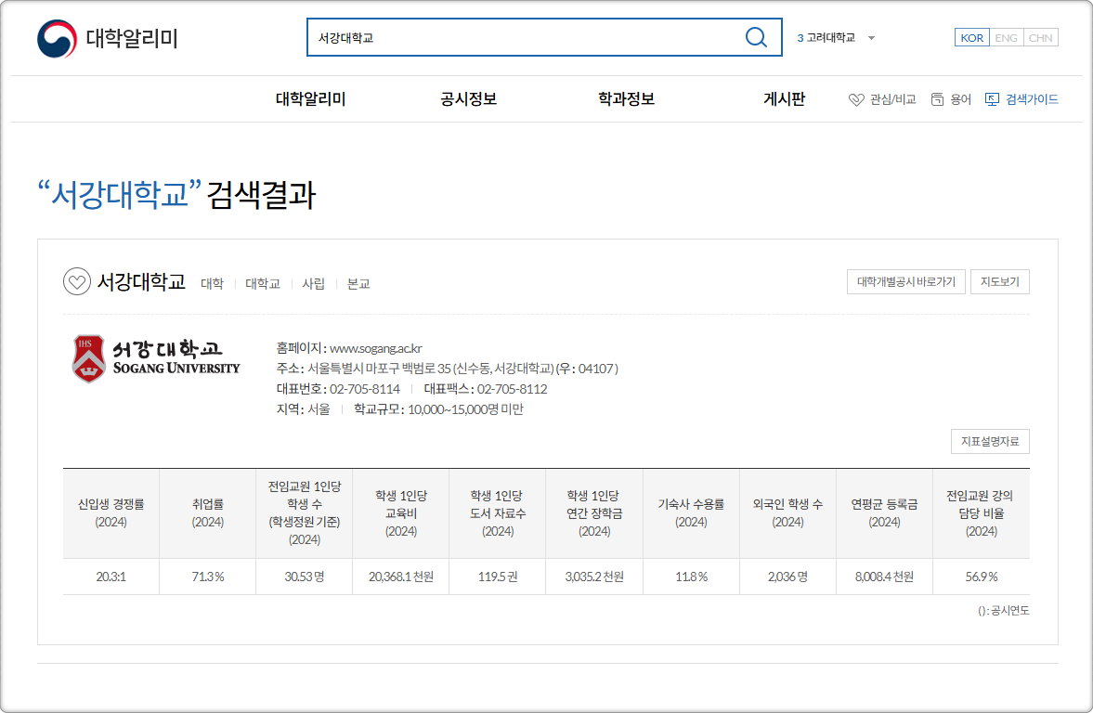Click the 대학교 school type tag

[263, 284]
